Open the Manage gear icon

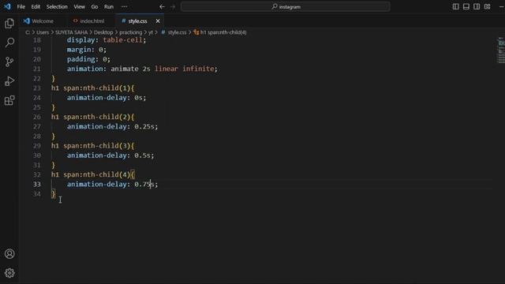click(x=9, y=273)
